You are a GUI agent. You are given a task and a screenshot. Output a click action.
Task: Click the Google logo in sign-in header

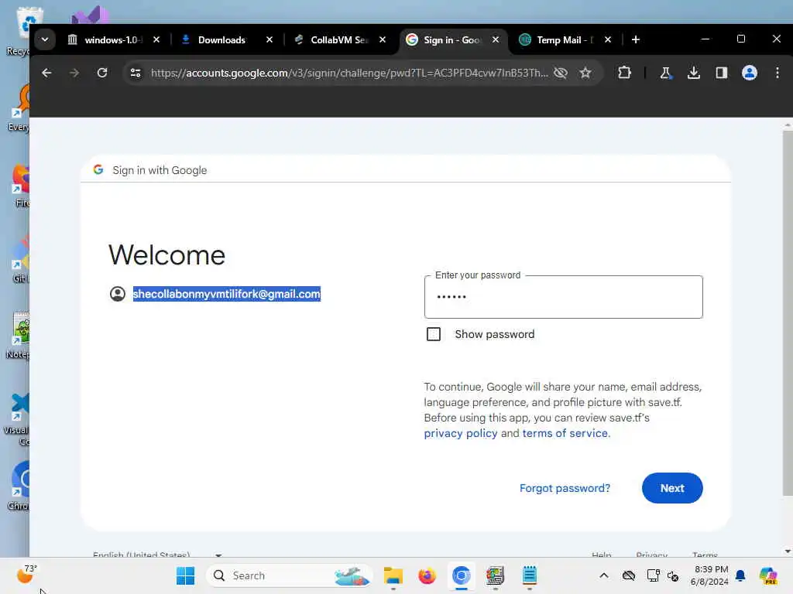[x=98, y=169]
